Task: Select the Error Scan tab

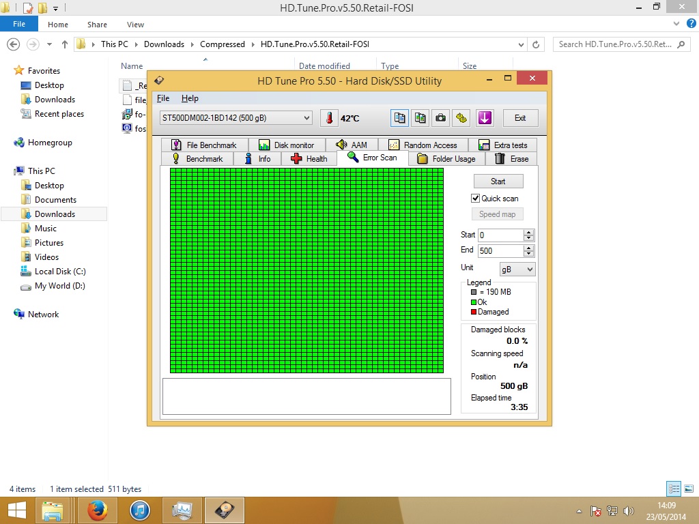Action: click(373, 158)
